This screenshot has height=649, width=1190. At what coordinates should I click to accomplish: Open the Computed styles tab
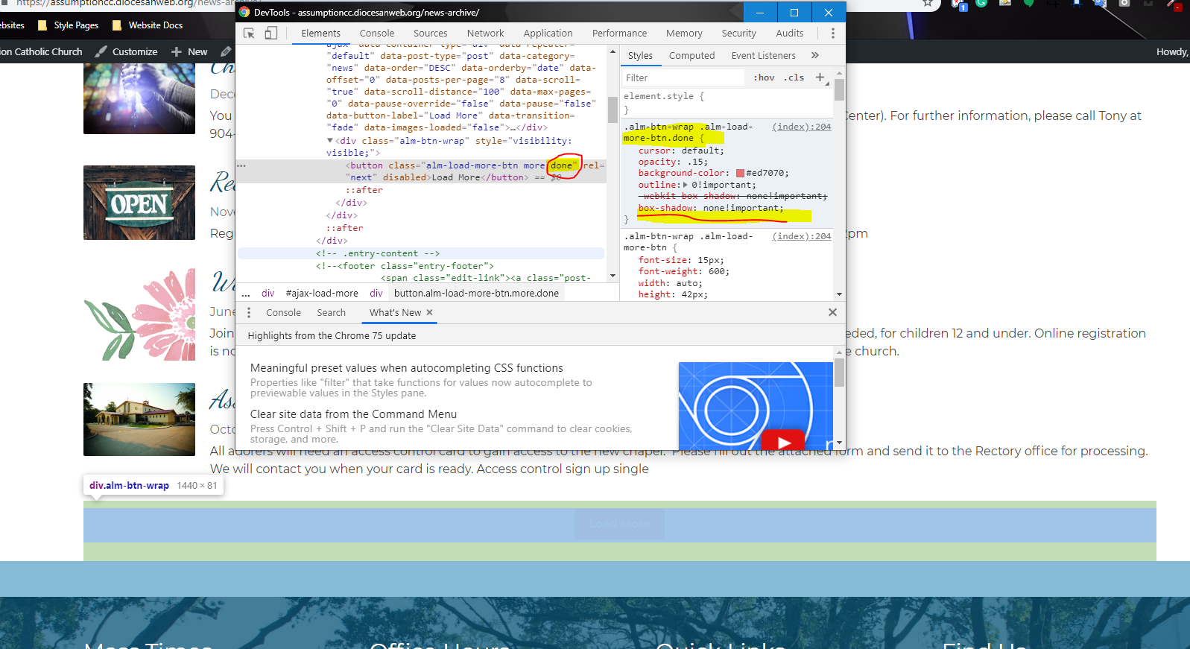click(x=691, y=56)
